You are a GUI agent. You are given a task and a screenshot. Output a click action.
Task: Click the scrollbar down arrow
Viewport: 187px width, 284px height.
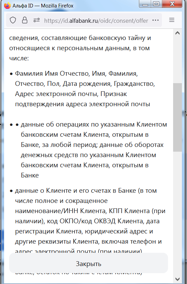click(178, 279)
